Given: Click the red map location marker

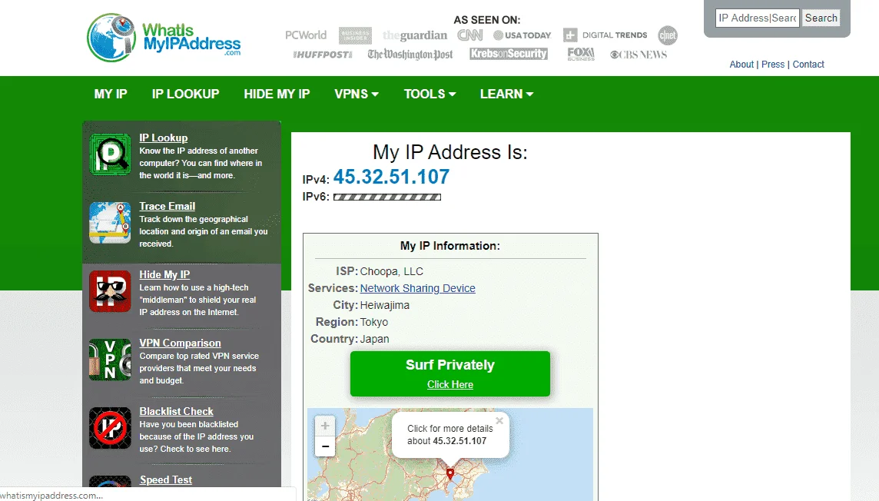Looking at the screenshot, I should pyautogui.click(x=449, y=474).
